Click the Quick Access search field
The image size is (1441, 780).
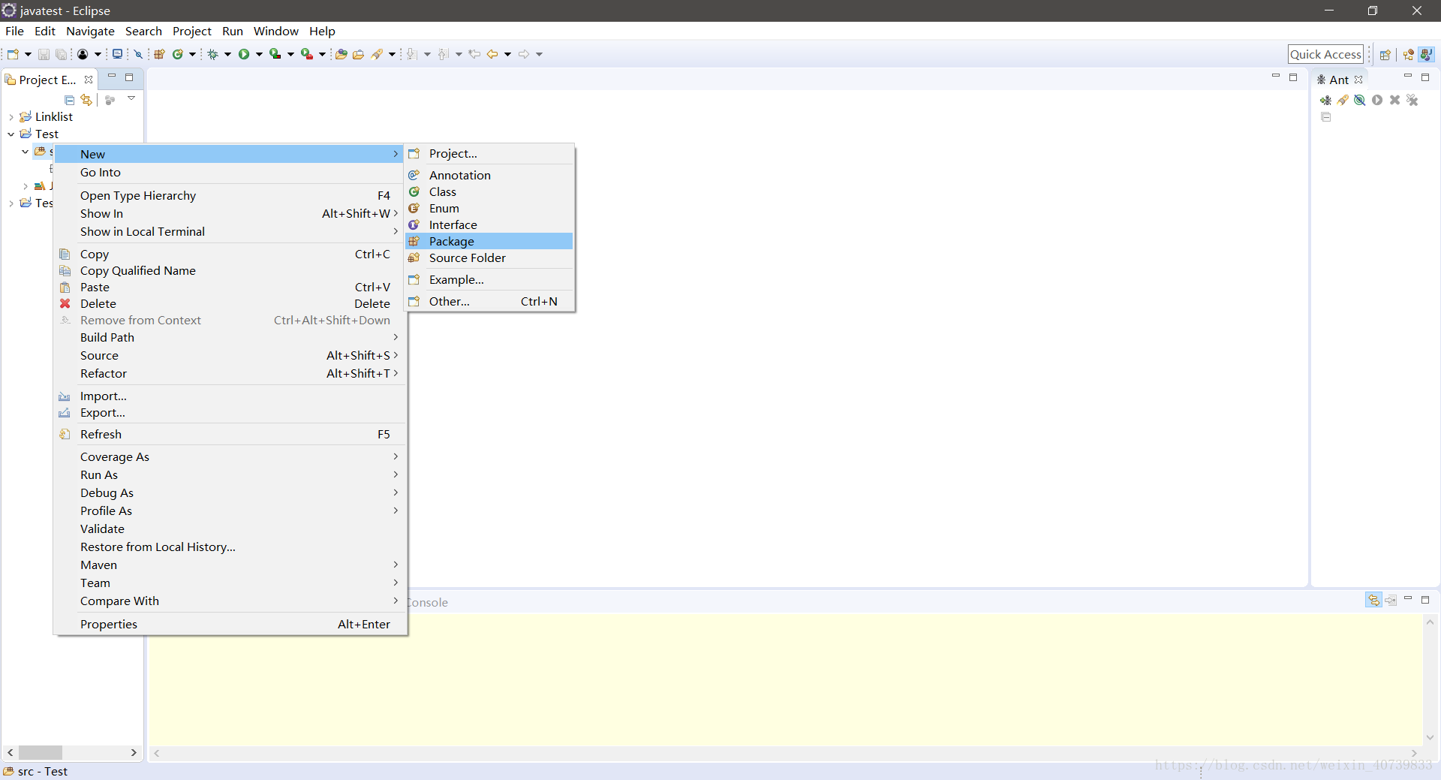(1325, 54)
